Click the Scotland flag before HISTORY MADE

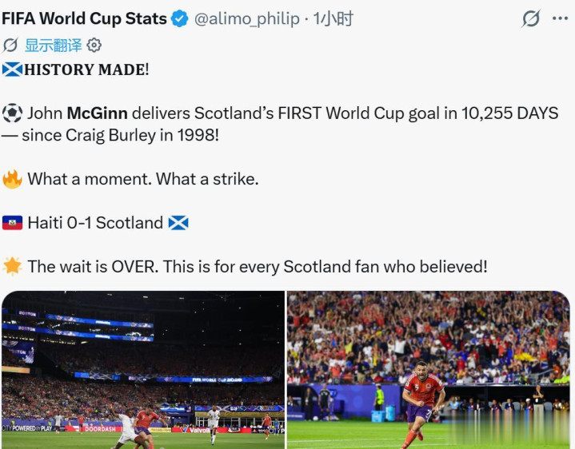coord(12,70)
